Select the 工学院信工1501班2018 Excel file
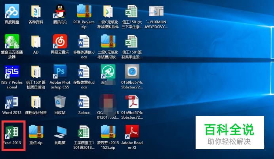 (x=84, y=132)
